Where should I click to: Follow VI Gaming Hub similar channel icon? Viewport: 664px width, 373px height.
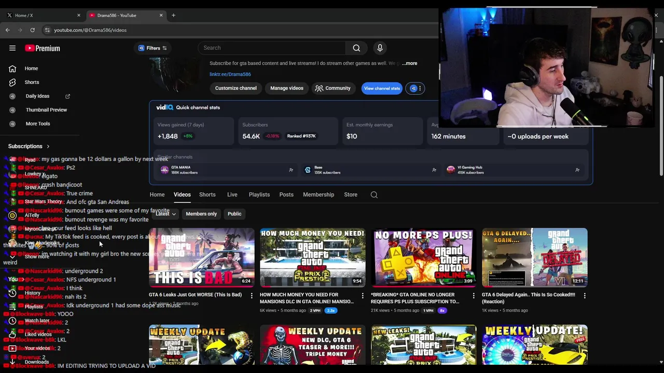point(577,170)
